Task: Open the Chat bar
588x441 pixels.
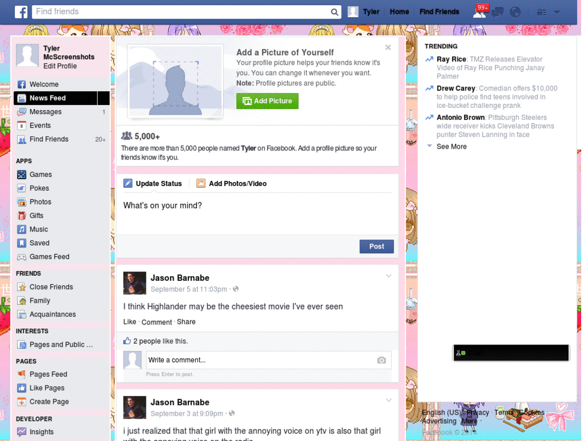Action: coord(510,353)
